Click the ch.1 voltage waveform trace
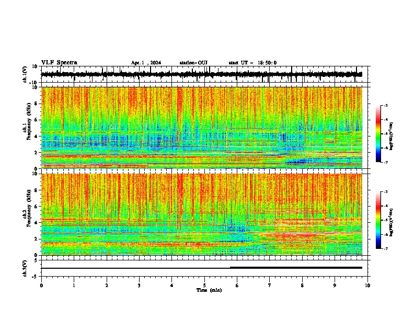 [201, 74]
